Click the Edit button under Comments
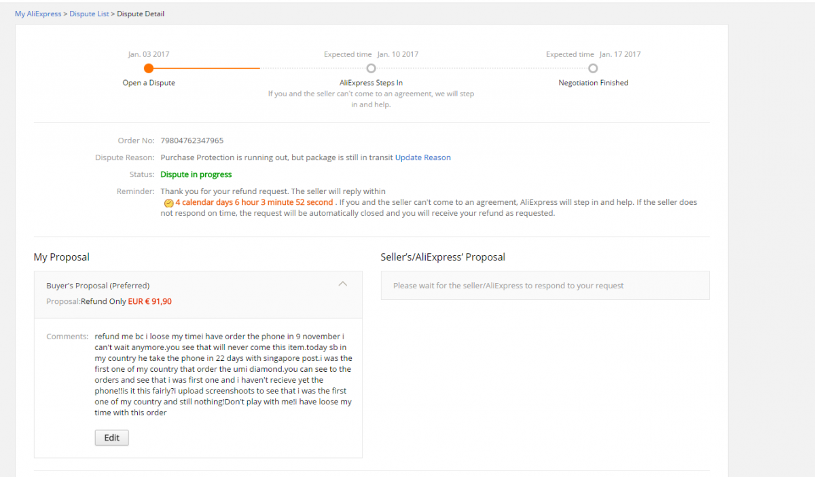 point(112,438)
